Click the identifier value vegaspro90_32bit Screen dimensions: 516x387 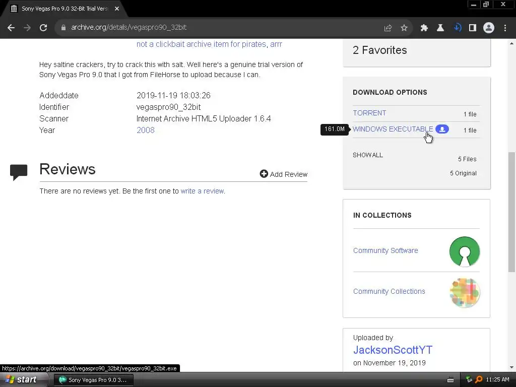168,107
